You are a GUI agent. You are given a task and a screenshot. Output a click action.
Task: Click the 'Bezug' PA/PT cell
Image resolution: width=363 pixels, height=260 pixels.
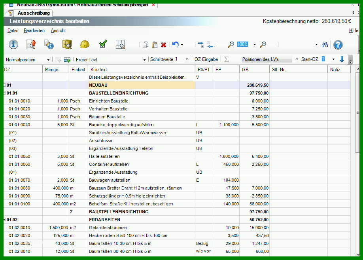pos(204,243)
